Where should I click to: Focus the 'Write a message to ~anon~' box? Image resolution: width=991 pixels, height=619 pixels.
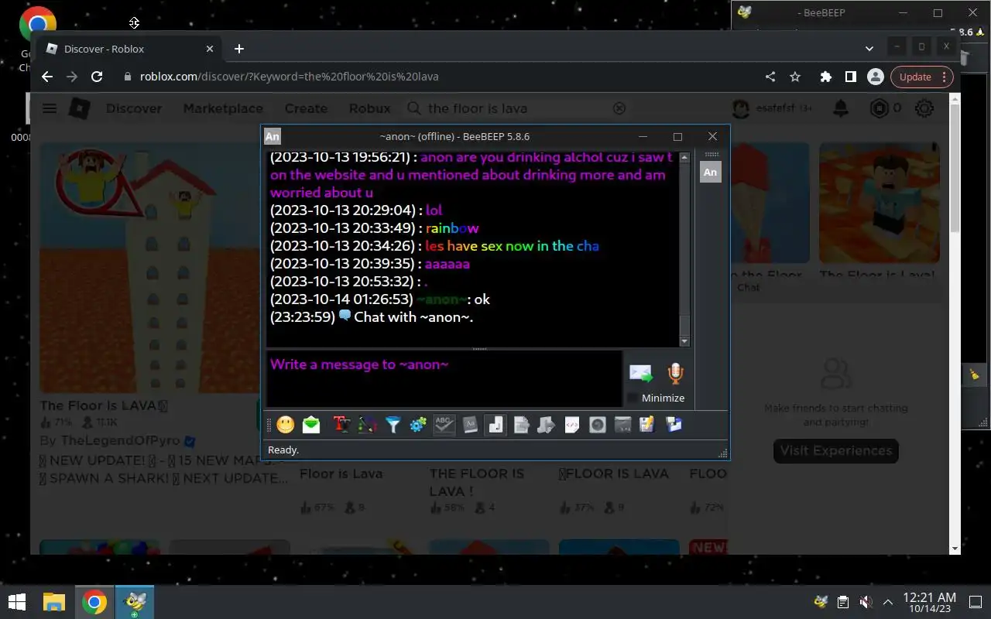pos(444,378)
